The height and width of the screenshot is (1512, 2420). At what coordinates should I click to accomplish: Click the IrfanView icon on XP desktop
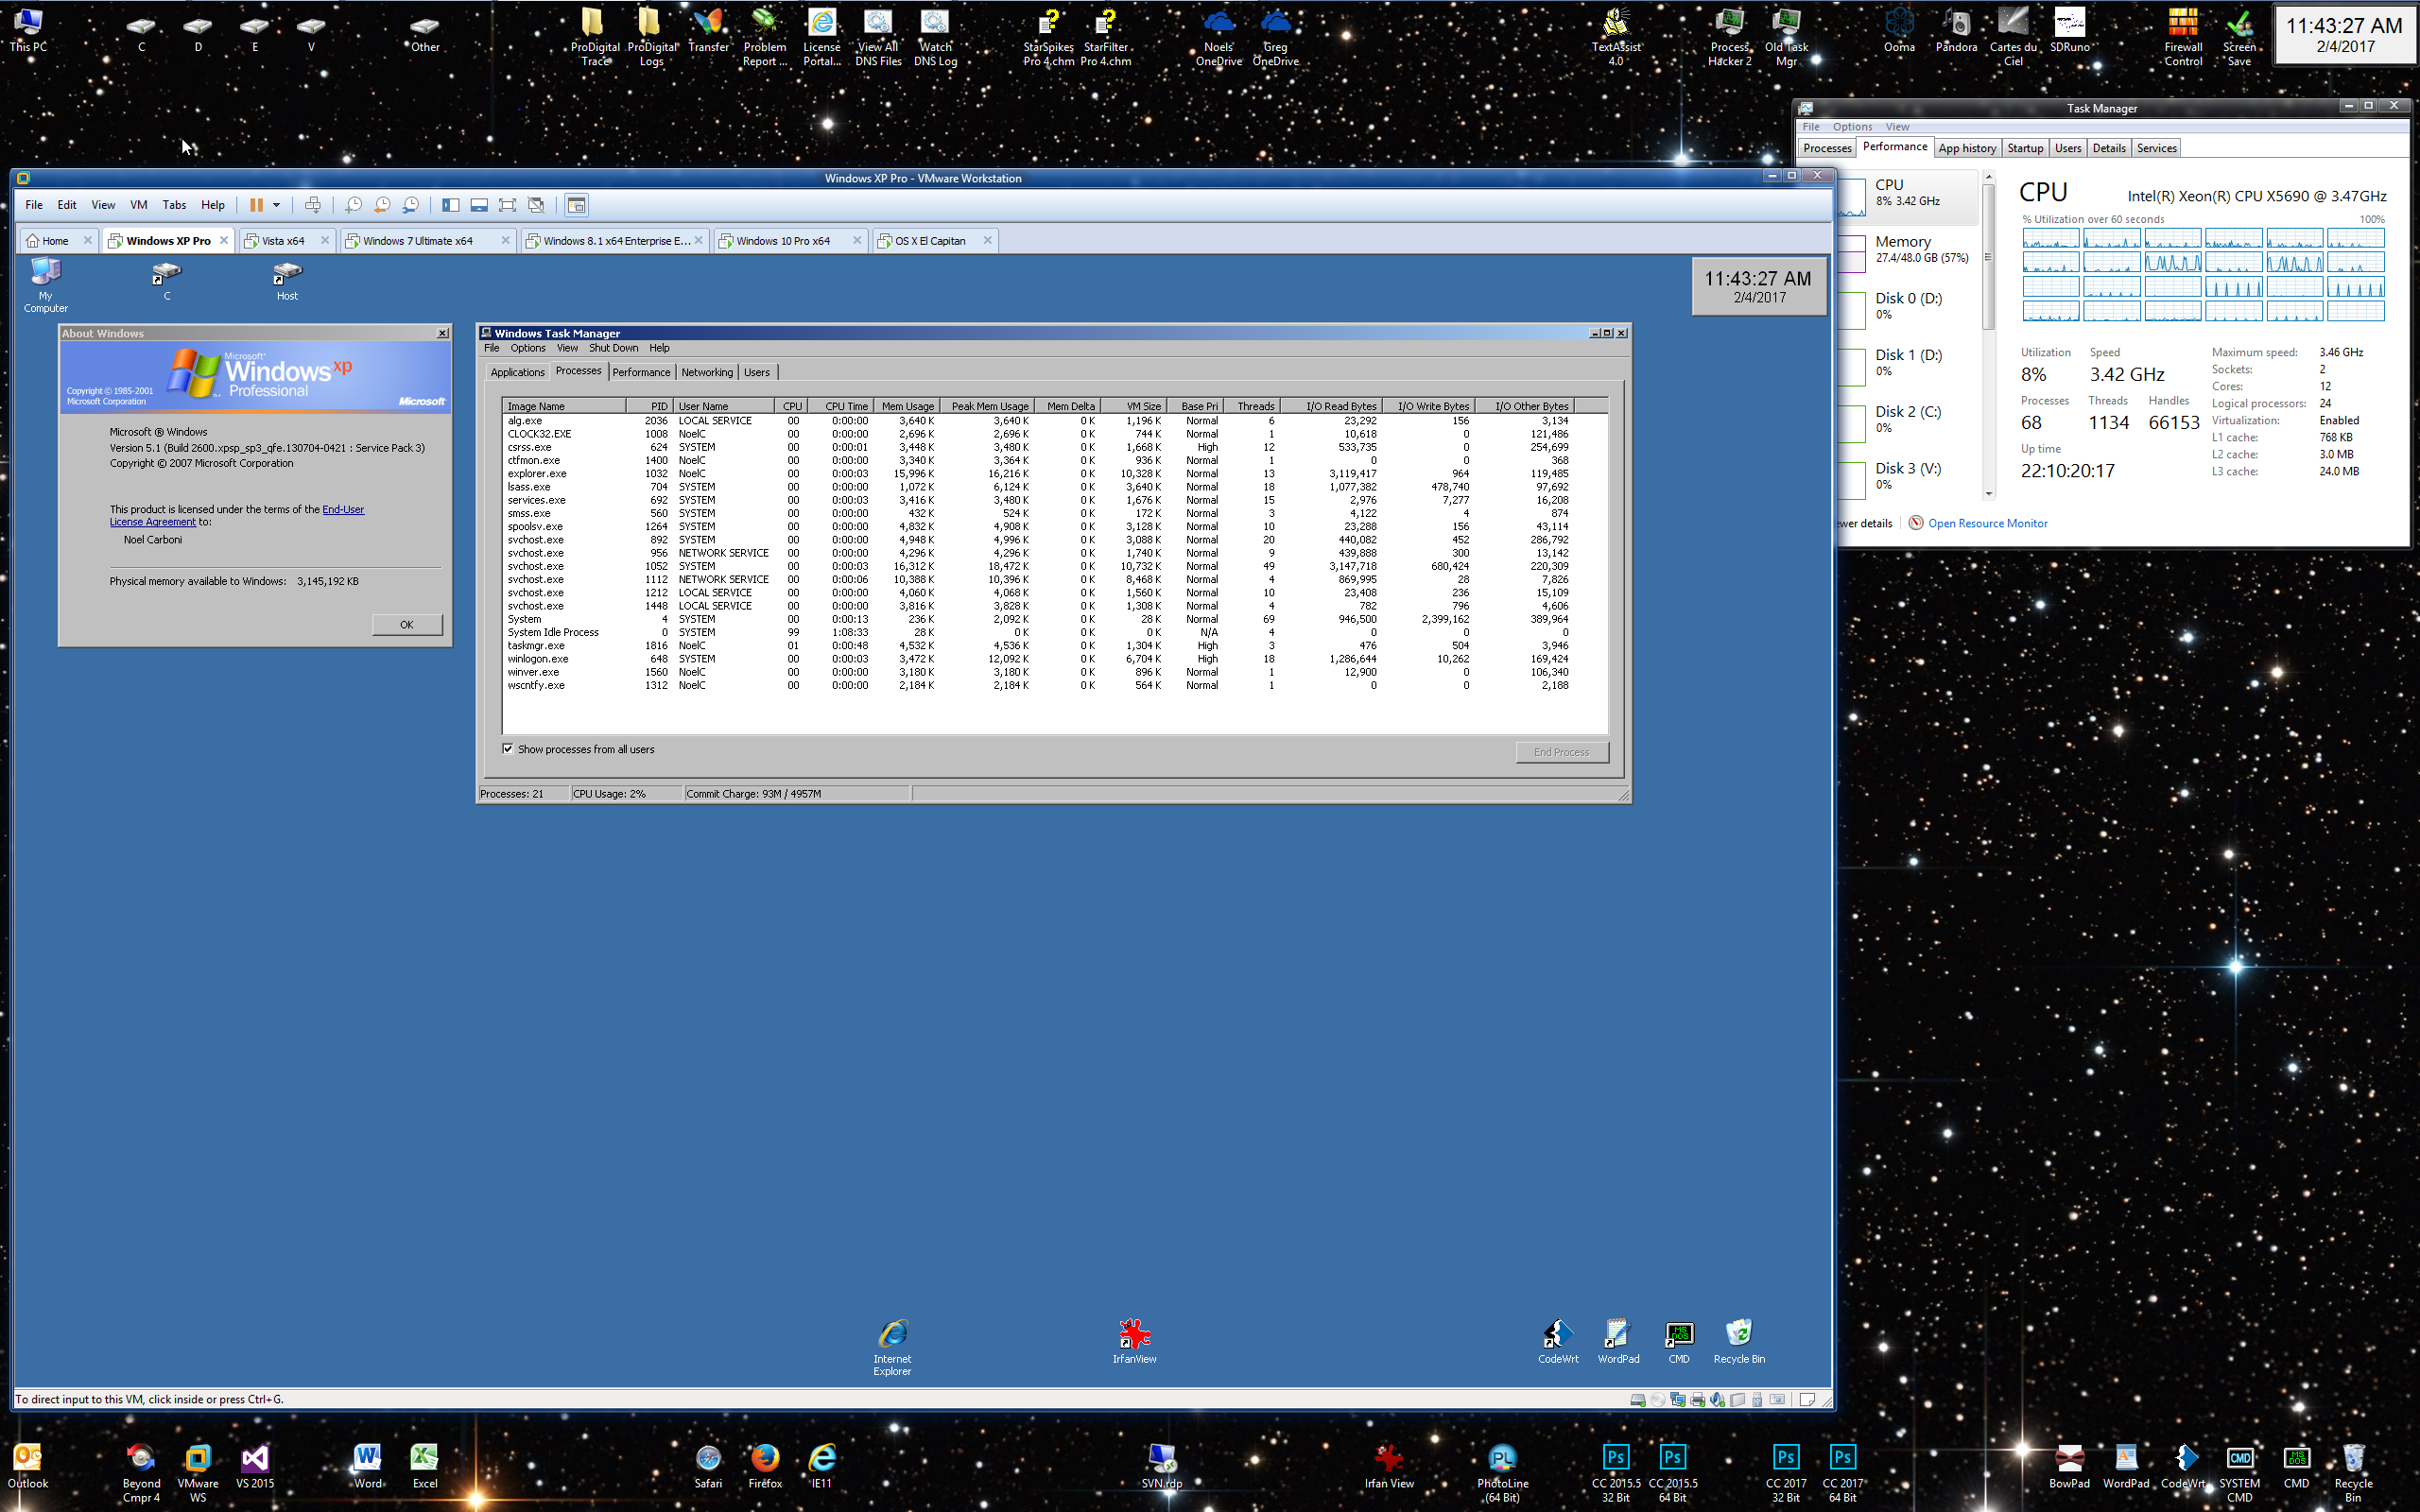coord(1134,1341)
